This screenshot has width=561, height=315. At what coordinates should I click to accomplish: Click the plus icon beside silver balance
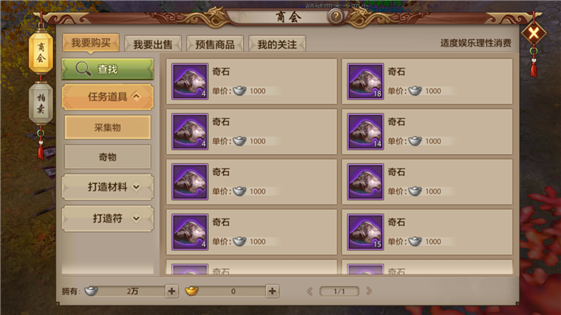(171, 291)
